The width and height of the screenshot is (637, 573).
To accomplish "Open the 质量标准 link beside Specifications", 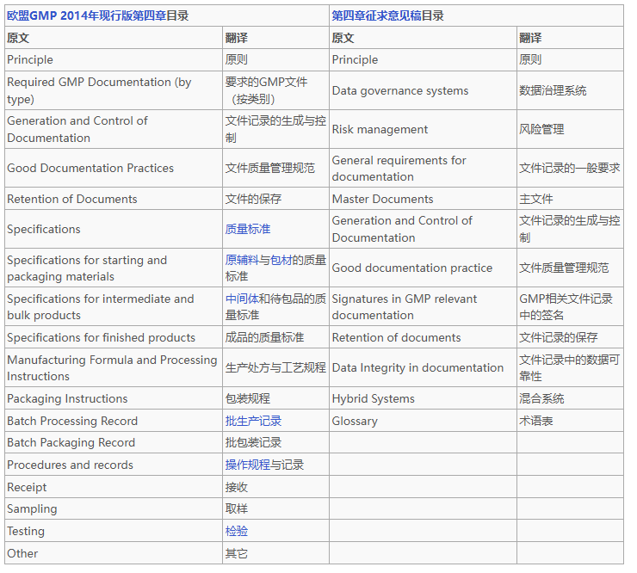I will point(248,229).
